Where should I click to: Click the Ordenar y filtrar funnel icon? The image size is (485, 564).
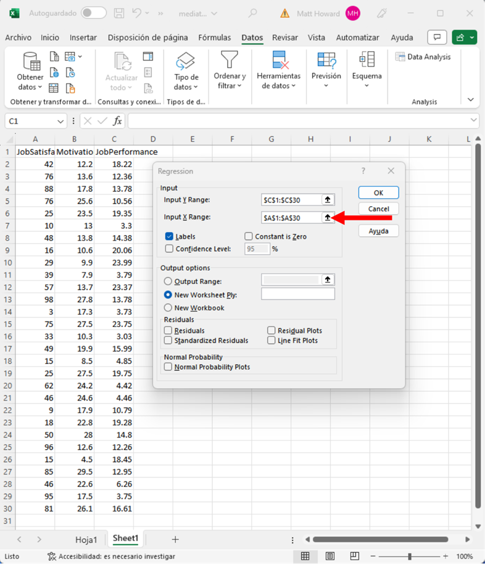coord(230,60)
